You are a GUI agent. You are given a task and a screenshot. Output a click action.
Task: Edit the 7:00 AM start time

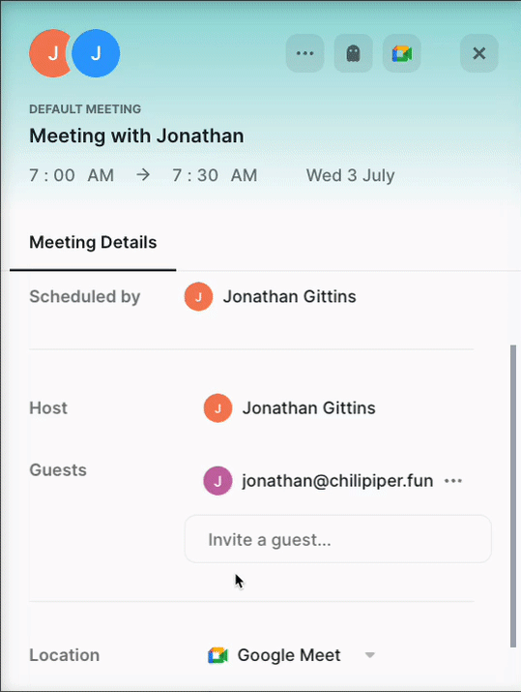[72, 175]
